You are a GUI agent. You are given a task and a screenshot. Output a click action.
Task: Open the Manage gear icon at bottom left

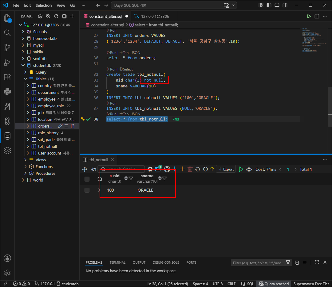pyautogui.click(x=7, y=273)
